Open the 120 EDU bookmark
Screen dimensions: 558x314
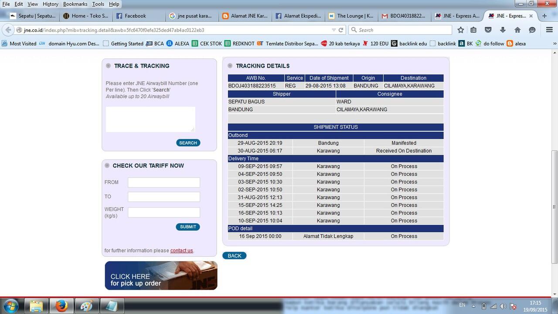pos(375,44)
